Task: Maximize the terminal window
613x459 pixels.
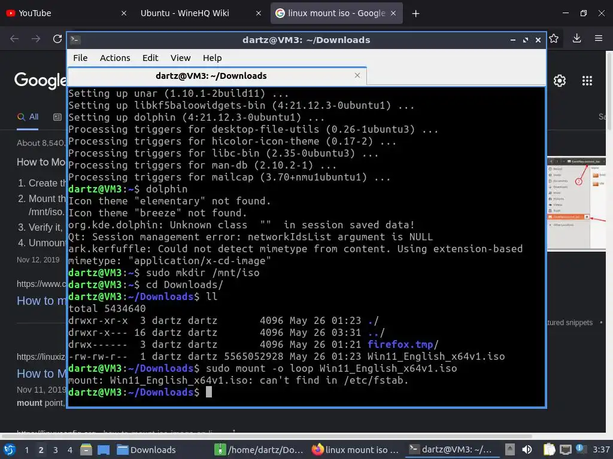Action: [x=526, y=40]
